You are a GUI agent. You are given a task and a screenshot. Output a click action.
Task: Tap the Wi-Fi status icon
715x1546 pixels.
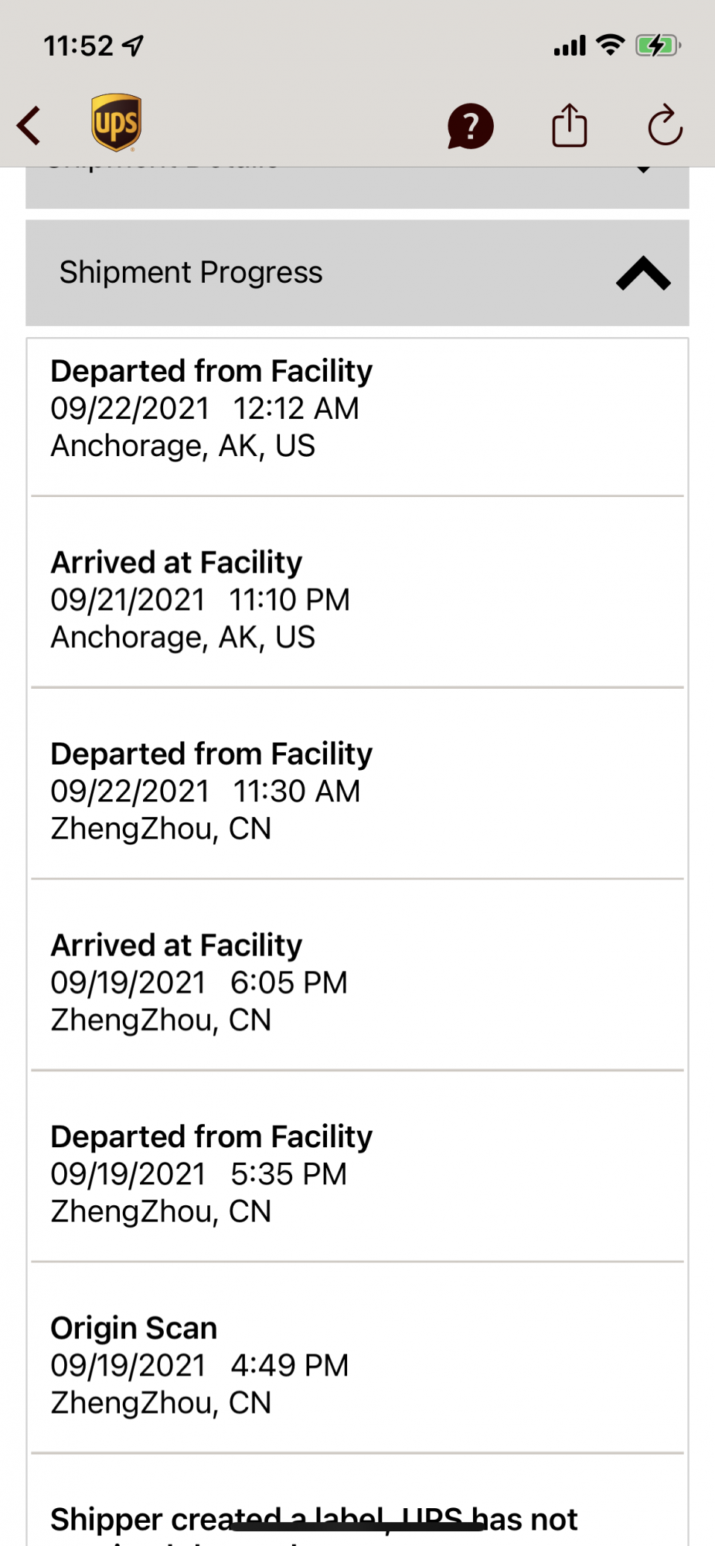click(611, 46)
